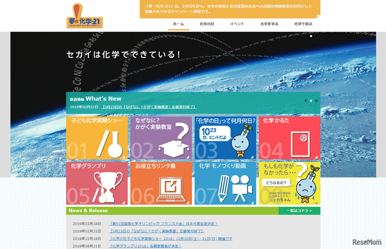Select 化学を学ぶ in the navigation

coord(269,23)
